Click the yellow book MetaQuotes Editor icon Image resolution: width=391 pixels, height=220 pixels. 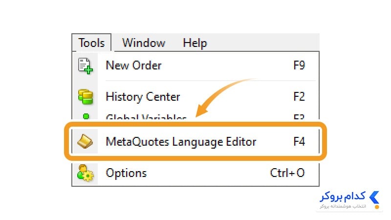tap(85, 141)
